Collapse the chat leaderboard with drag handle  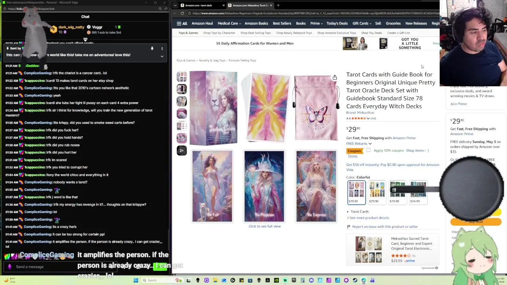85,40
